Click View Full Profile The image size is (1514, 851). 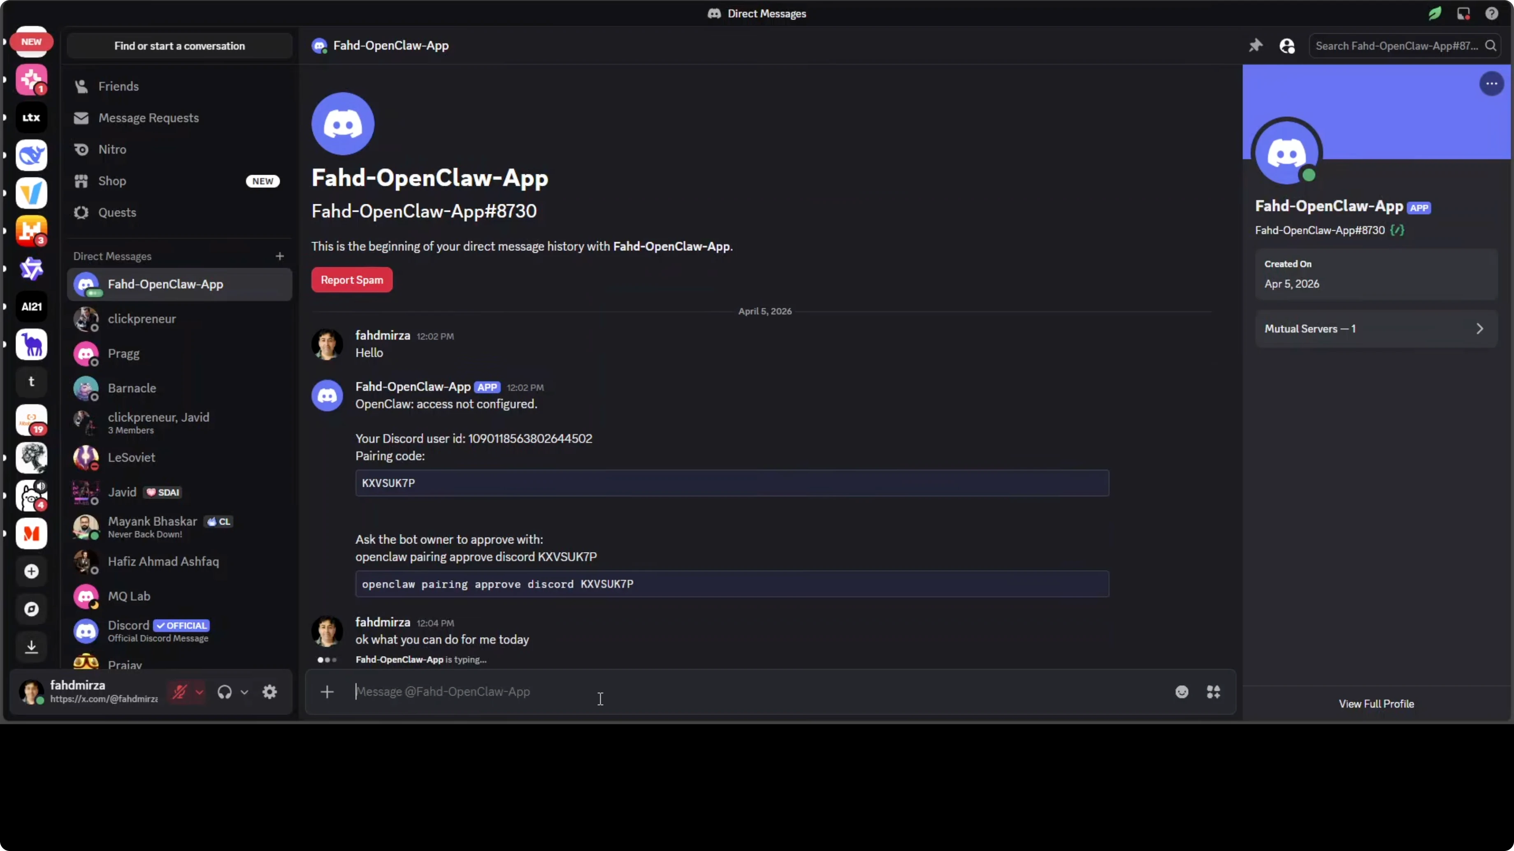coord(1376,703)
